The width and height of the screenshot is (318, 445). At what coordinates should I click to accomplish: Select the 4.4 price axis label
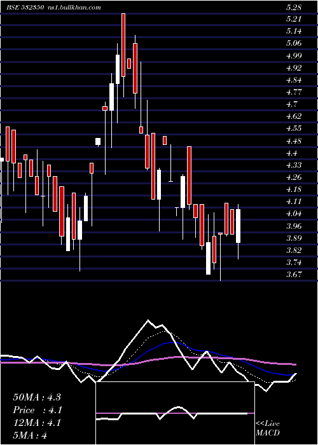292,153
